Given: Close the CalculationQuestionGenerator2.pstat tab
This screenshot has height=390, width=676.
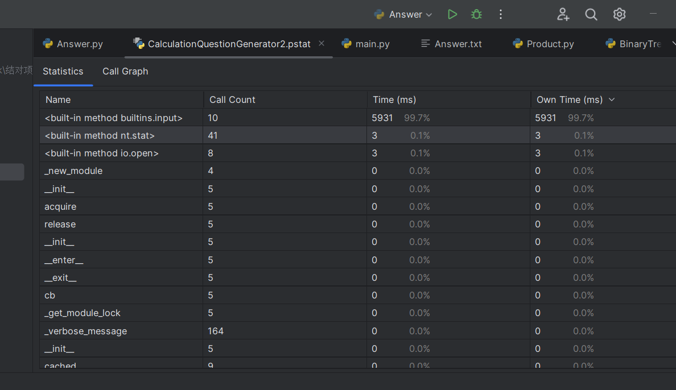Looking at the screenshot, I should 321,43.
